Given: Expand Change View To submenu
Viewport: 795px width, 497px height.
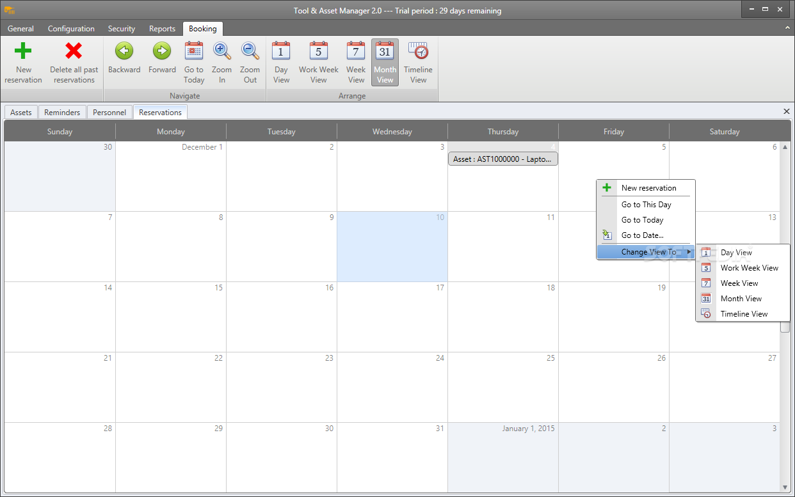Looking at the screenshot, I should coord(646,252).
